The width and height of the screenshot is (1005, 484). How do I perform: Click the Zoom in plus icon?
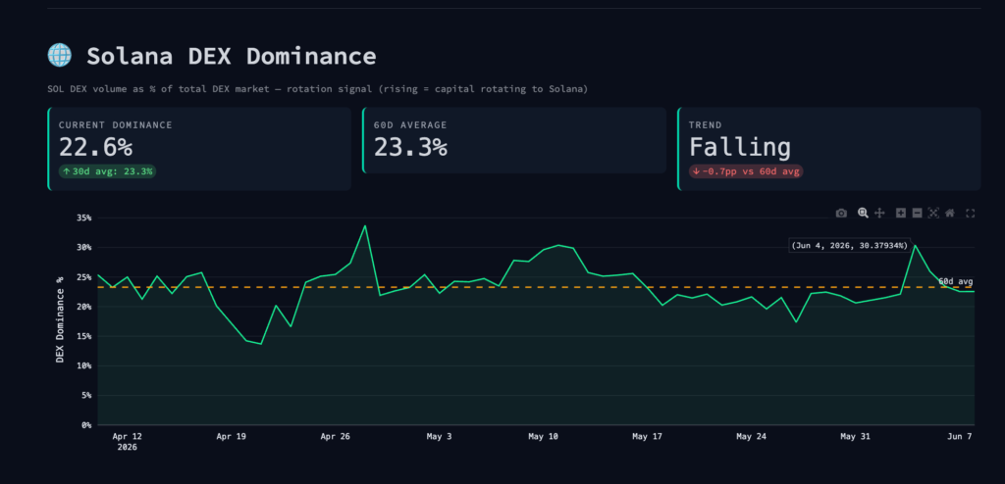click(x=901, y=214)
